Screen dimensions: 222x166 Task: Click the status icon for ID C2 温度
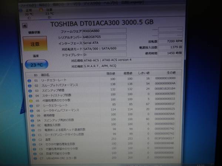(x=34, y=140)
